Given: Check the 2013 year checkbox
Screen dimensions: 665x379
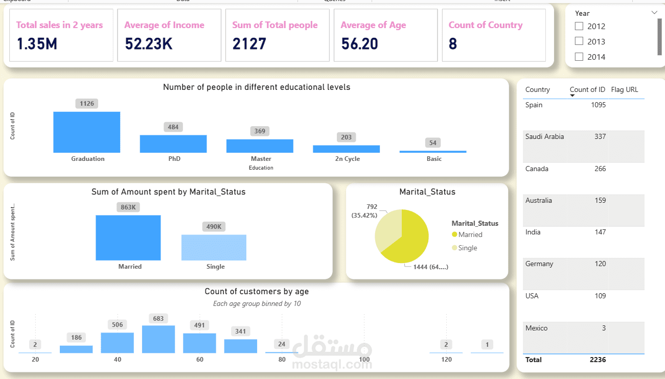Looking at the screenshot, I should click(x=579, y=41).
